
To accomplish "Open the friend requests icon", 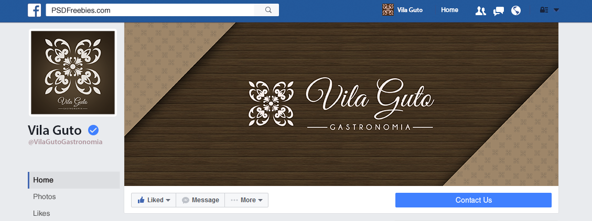I will (480, 10).
